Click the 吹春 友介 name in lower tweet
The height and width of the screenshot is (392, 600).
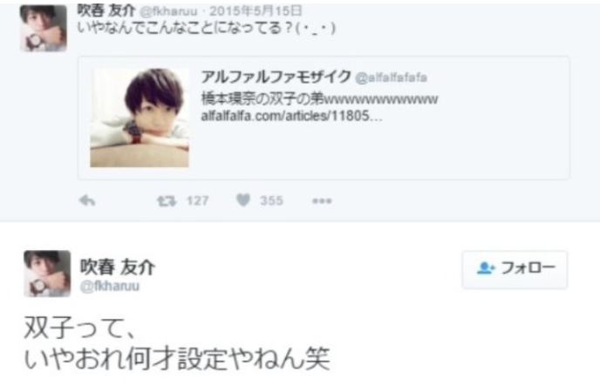click(x=118, y=267)
